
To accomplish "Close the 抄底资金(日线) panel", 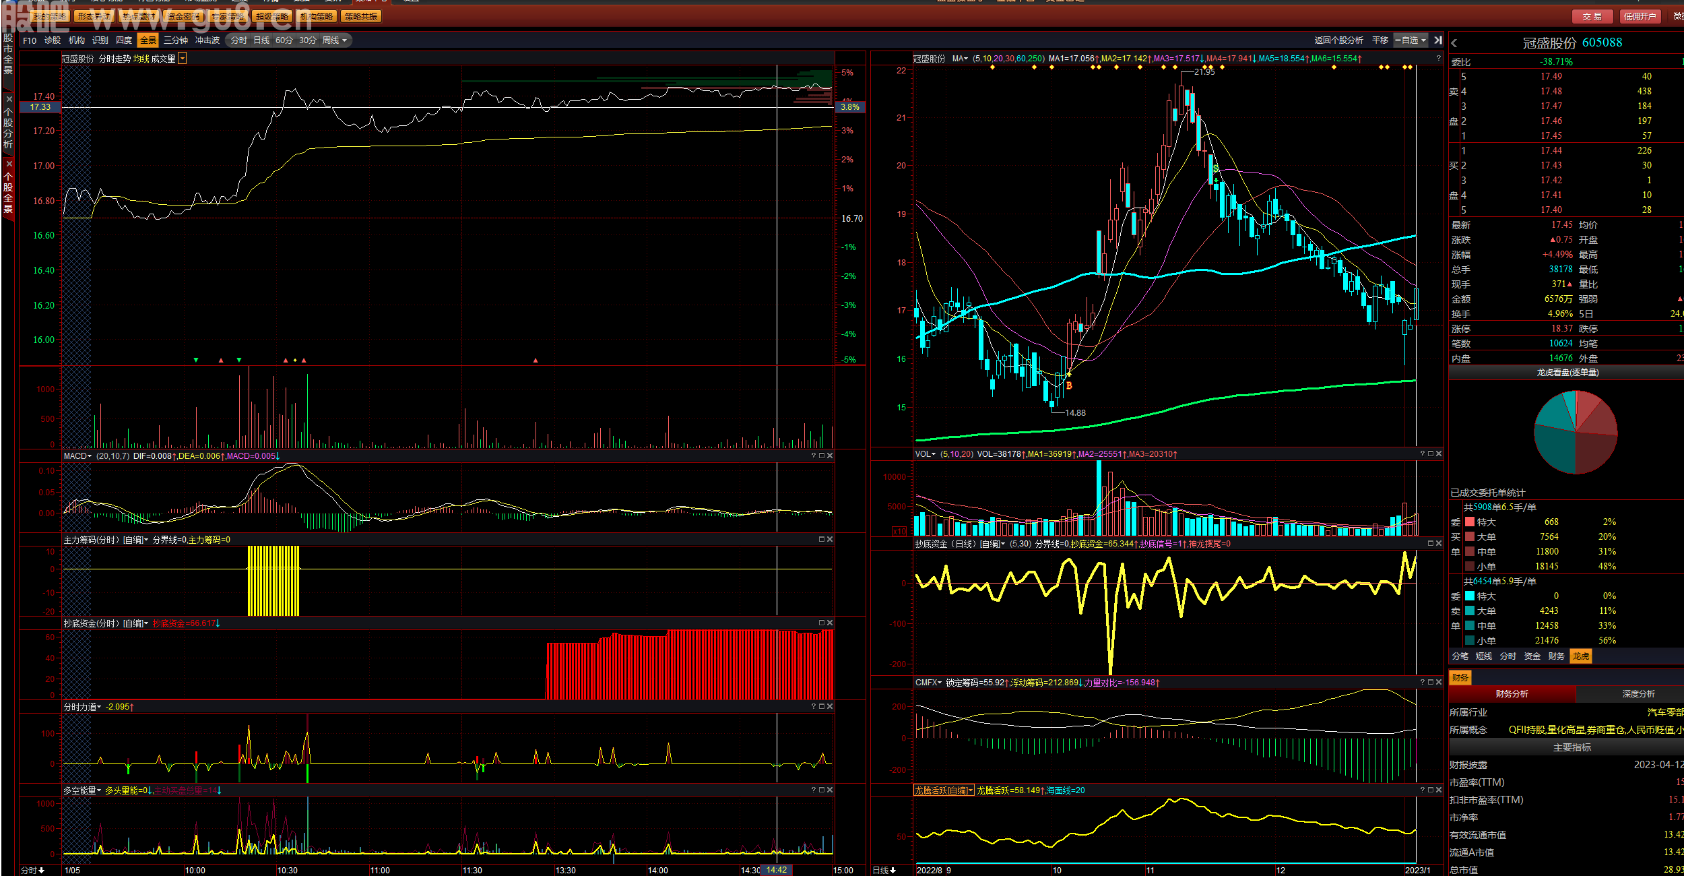I will coord(1439,544).
